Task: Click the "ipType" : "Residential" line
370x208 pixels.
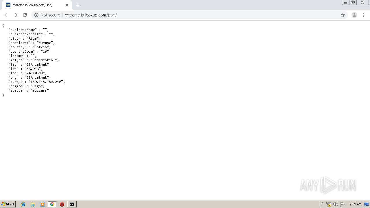Action: (34, 60)
